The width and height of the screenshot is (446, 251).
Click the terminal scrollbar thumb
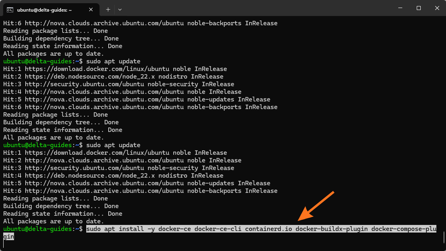pos(444,237)
